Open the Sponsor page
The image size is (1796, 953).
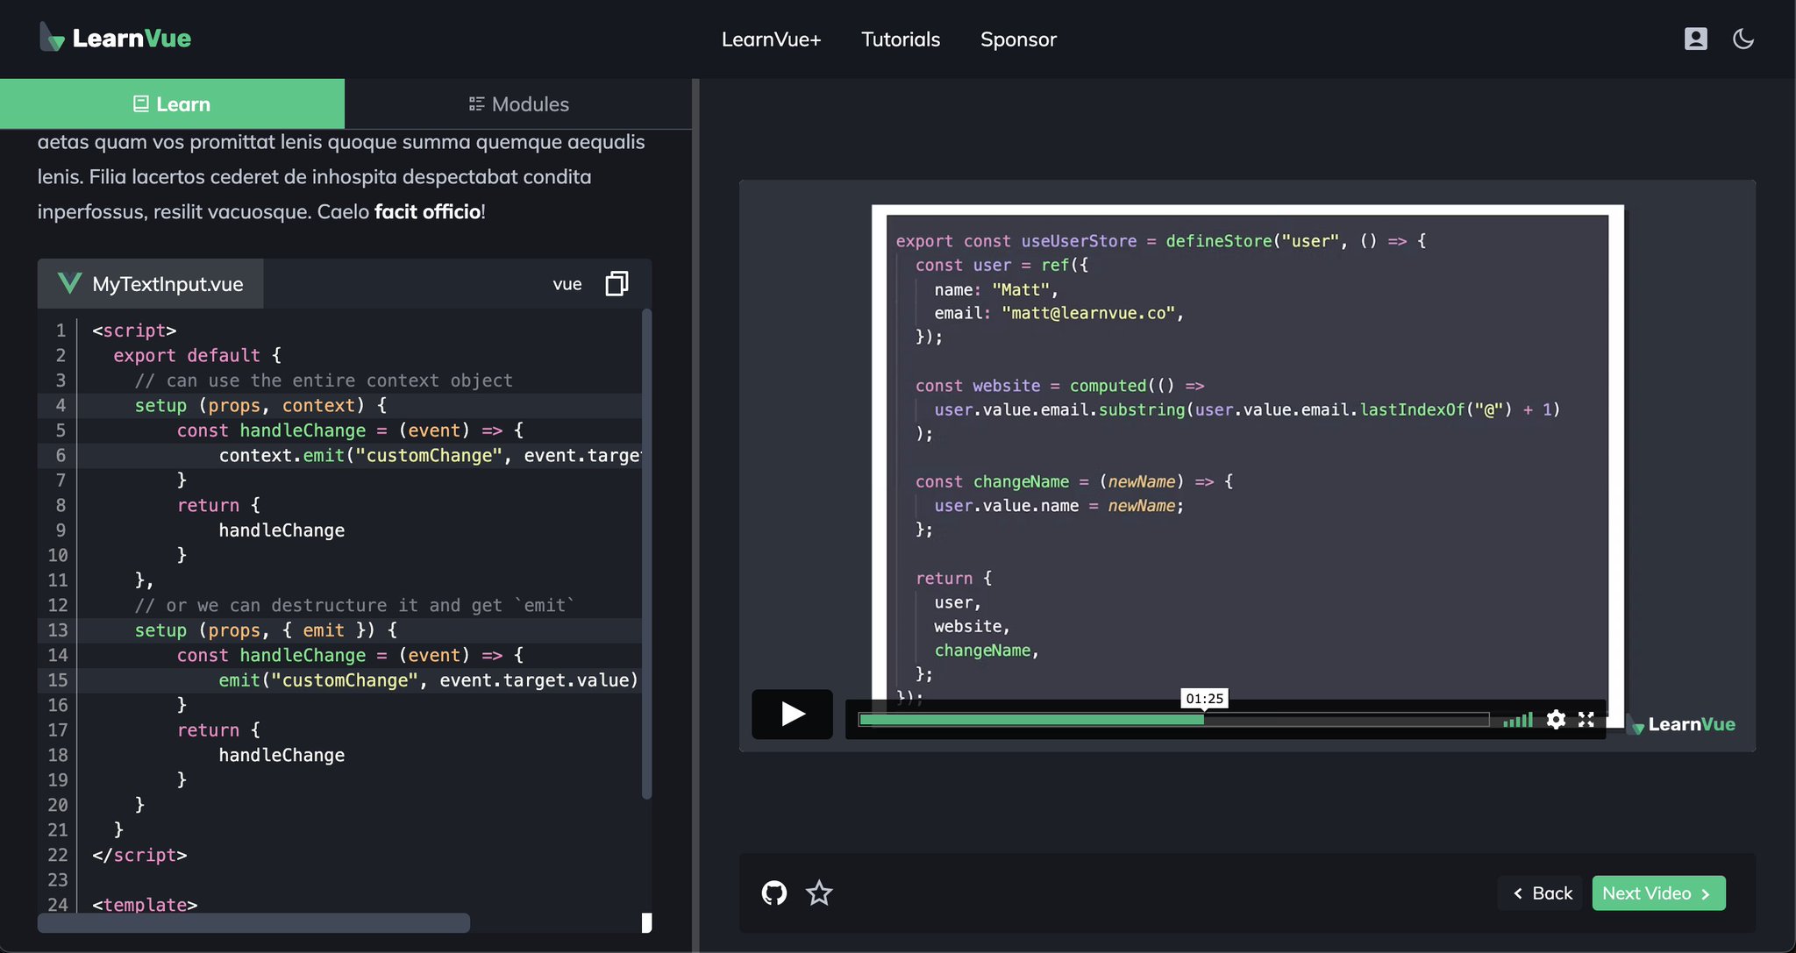1017,39
